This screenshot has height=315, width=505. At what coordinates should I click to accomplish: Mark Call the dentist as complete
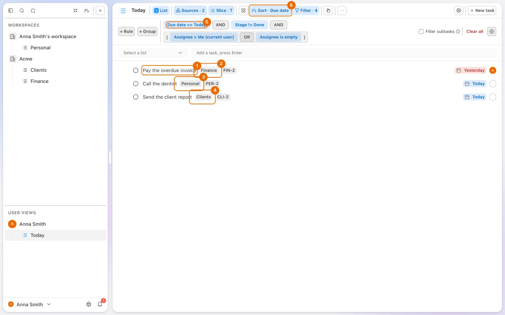coord(136,83)
